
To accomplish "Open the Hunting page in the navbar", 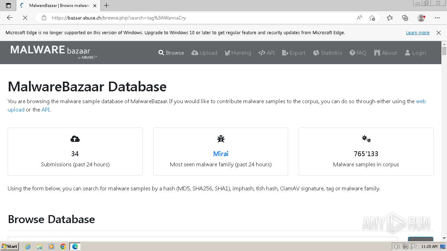I will 237,53.
